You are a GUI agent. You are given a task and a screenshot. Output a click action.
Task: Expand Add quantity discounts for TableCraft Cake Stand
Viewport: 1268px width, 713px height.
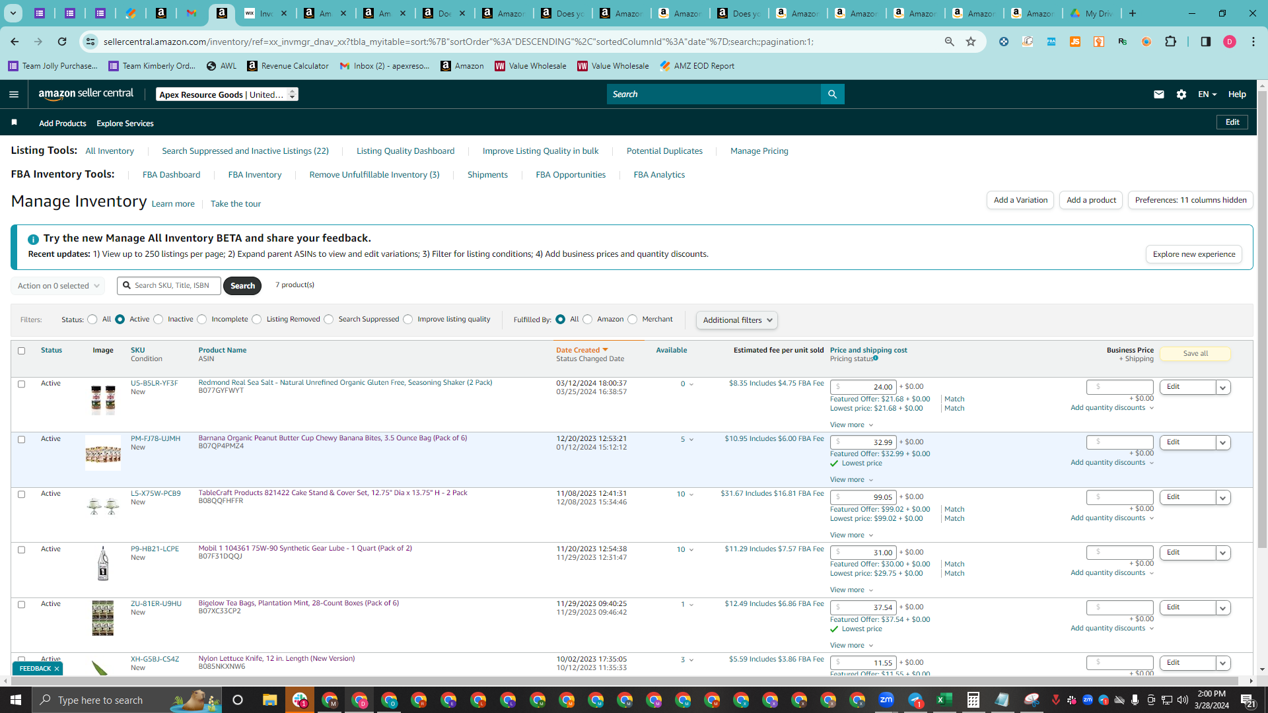pyautogui.click(x=1112, y=518)
